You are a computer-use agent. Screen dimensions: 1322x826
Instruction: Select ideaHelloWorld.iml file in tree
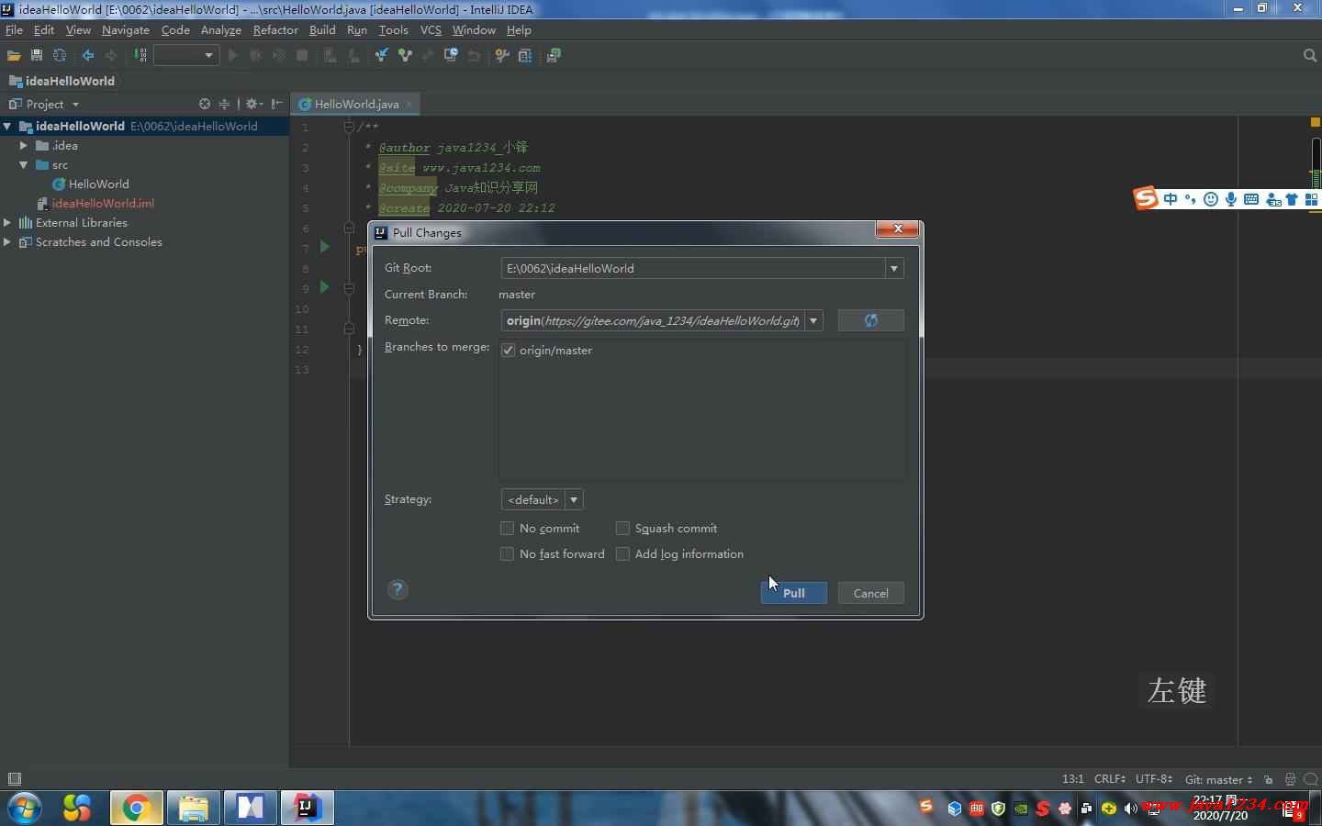pos(102,203)
